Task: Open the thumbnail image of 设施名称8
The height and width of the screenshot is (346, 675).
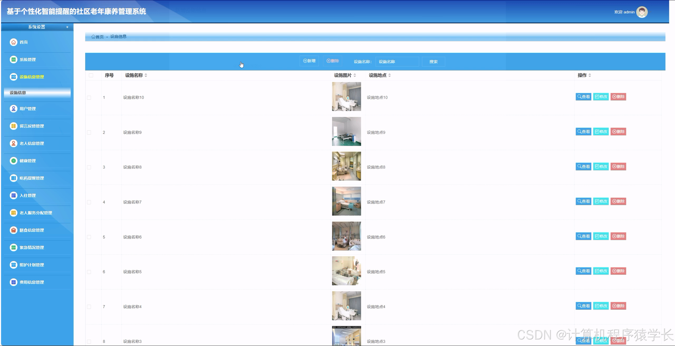Action: (x=346, y=166)
